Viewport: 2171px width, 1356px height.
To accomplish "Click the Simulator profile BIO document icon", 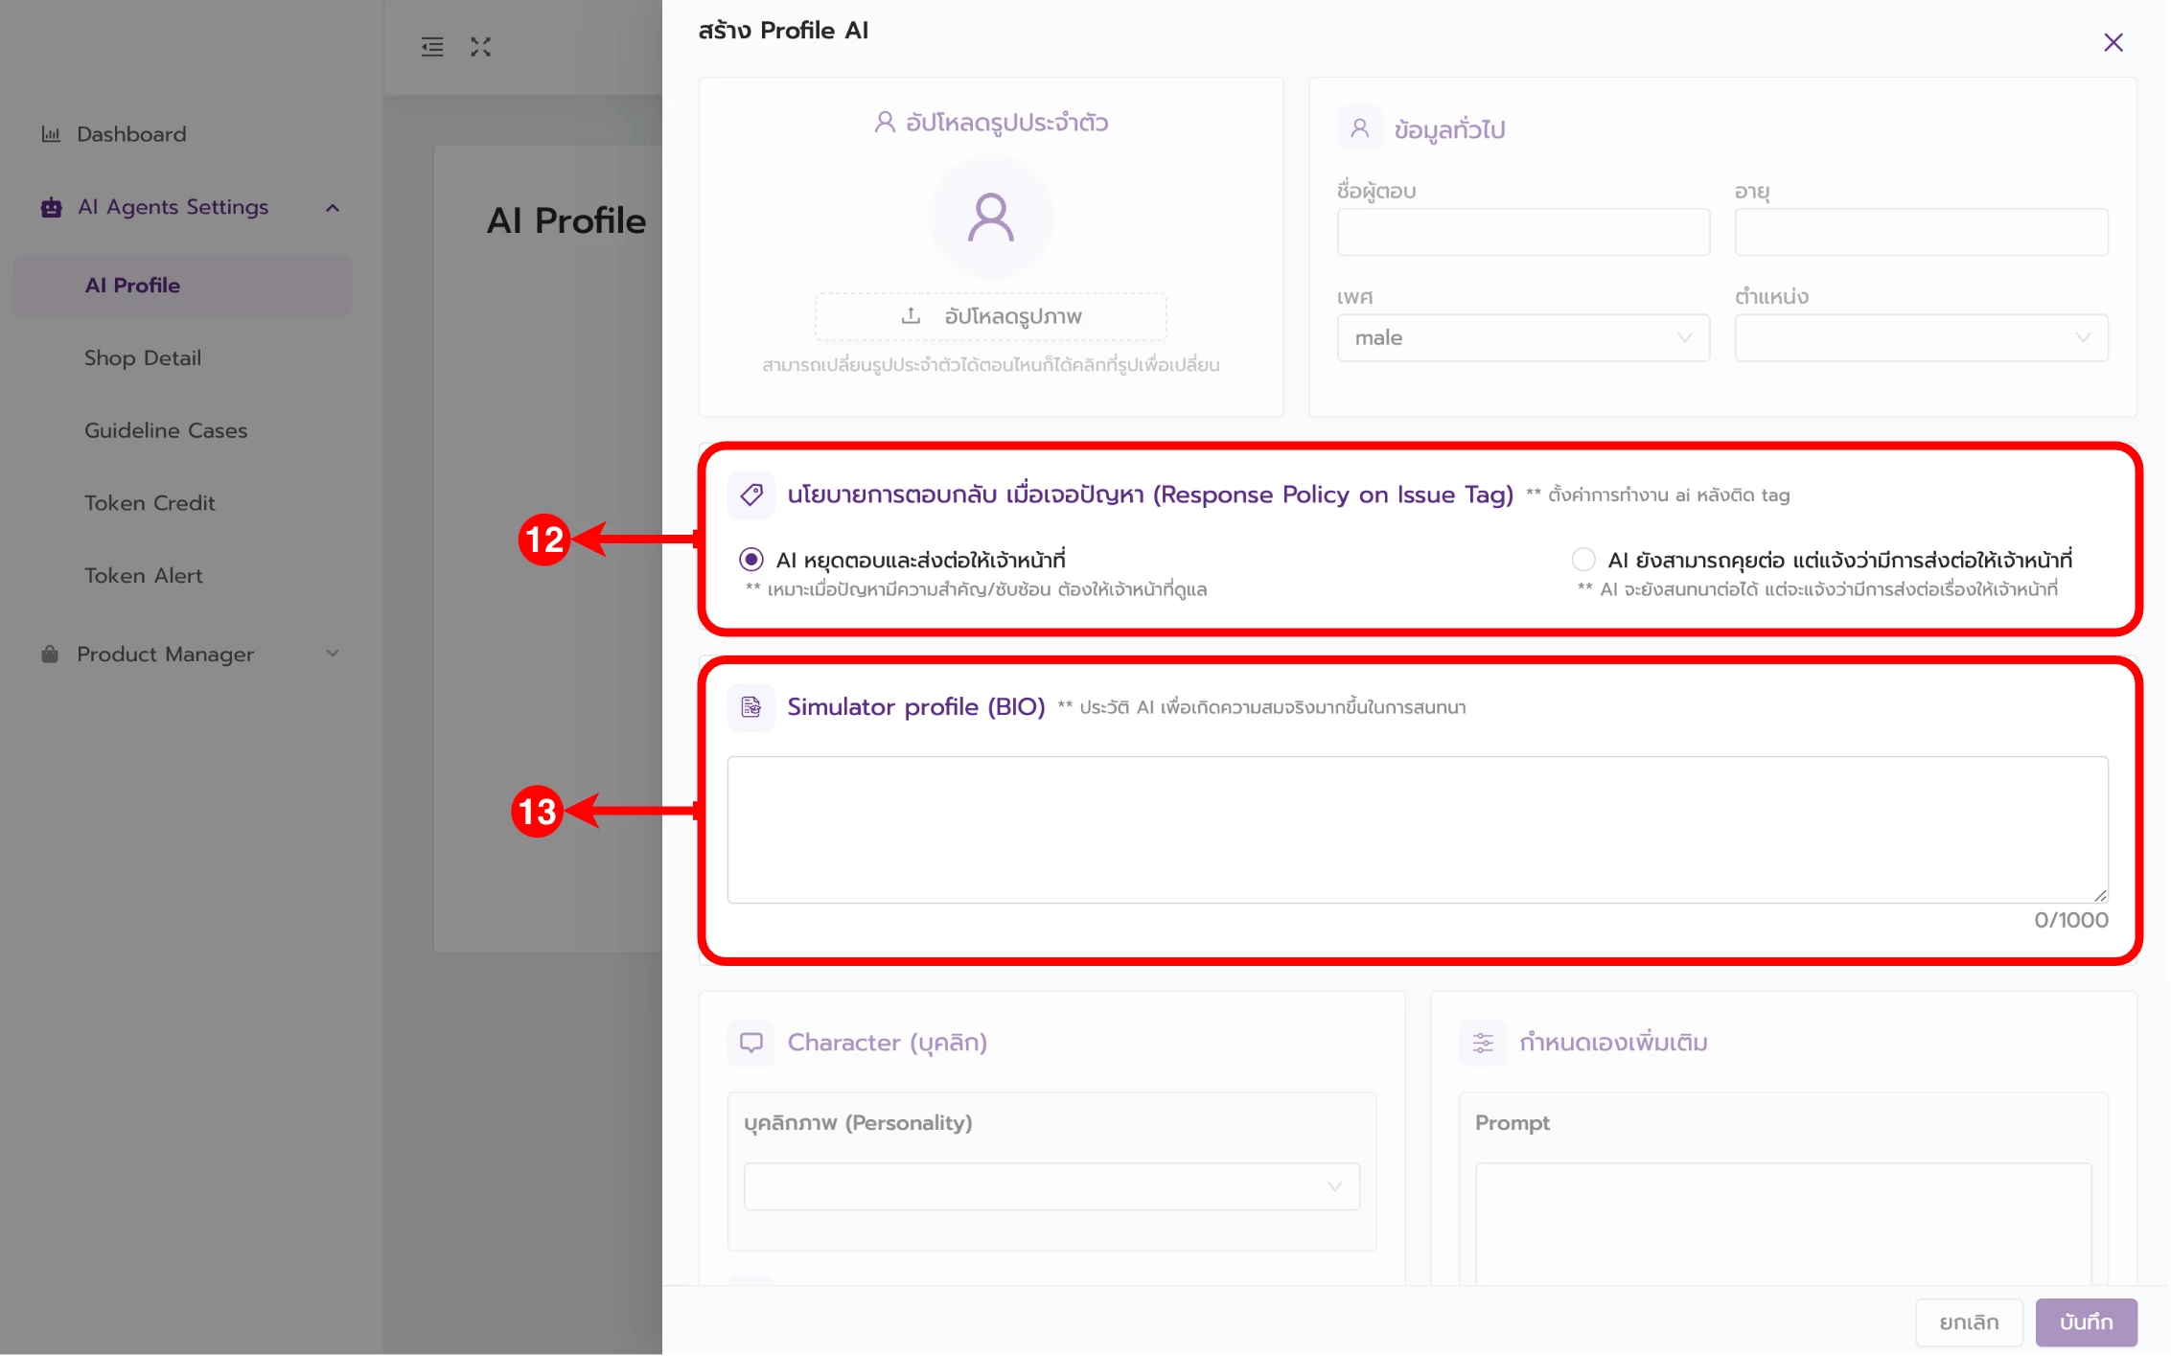I will 751,707.
